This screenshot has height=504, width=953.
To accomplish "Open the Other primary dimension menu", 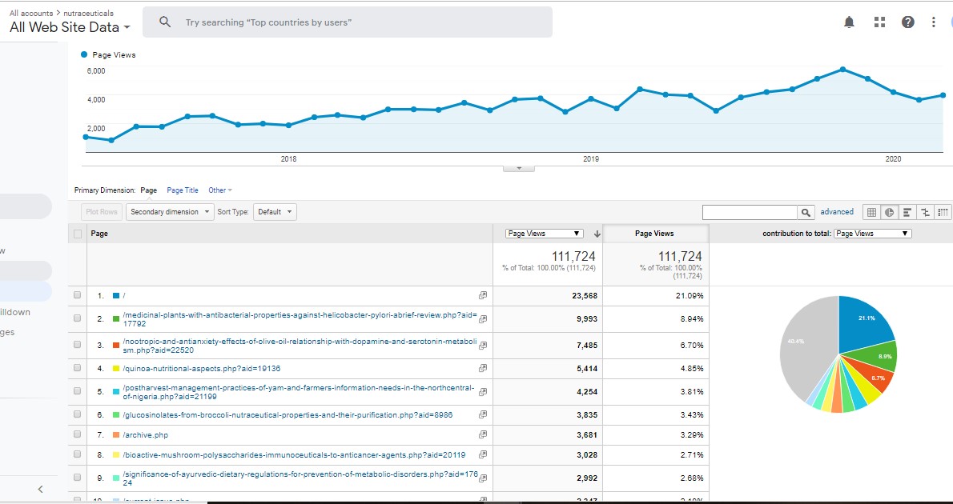I will [219, 190].
